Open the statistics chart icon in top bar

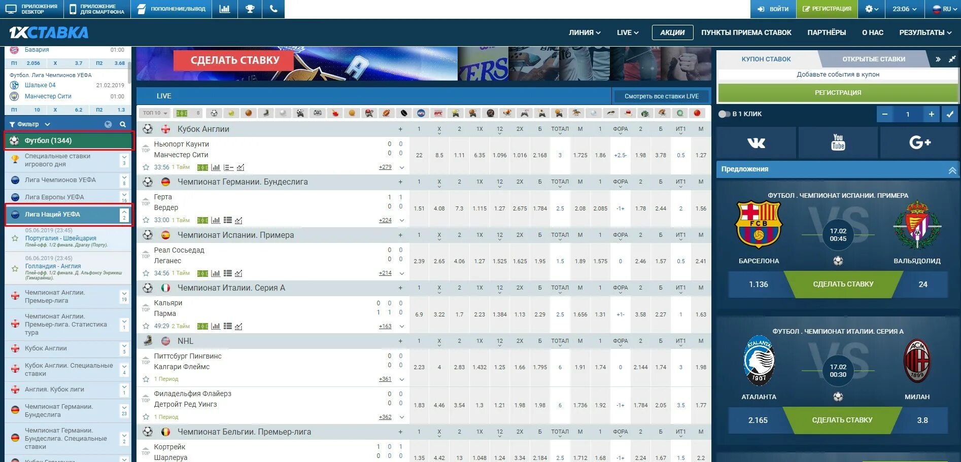pyautogui.click(x=225, y=9)
